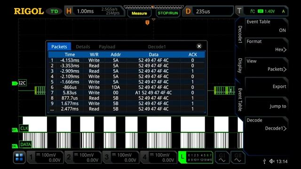Select packet row 8 at 877.7us

127,98
